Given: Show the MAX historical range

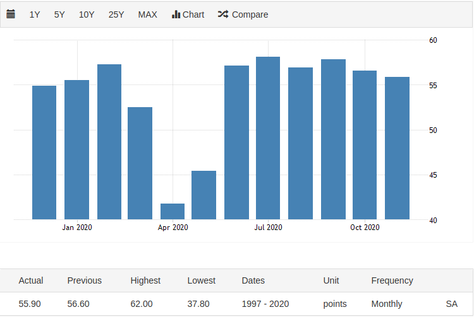Looking at the screenshot, I should click(147, 14).
